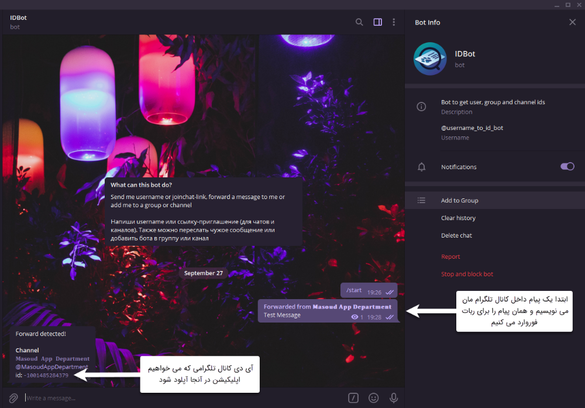
Task: Click the channel id -1001485284379
Action: [x=46, y=376]
